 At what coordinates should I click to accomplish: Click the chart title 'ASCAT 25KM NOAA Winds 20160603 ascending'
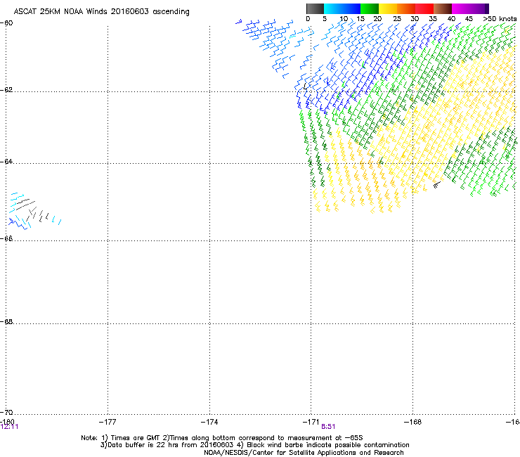101,12
